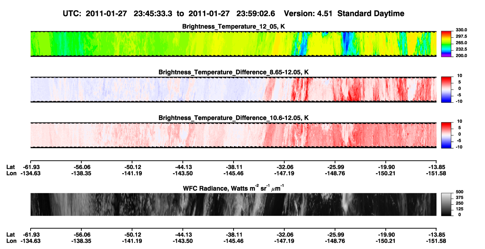Click latitude '-61.93' under the WFC Radiance panel

[31, 235]
